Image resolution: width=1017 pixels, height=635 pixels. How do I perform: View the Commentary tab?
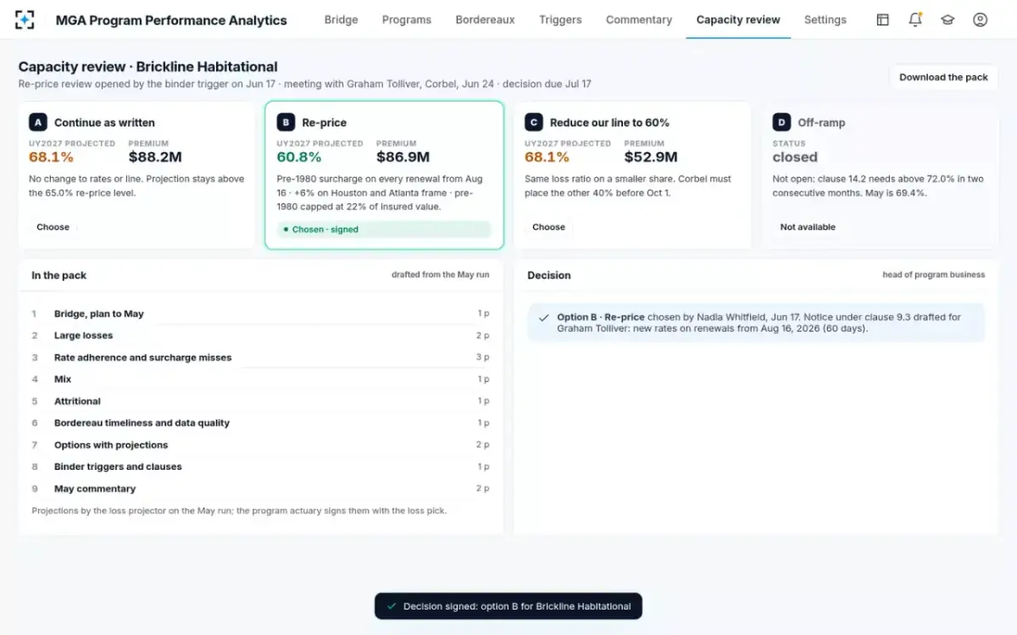[x=639, y=19]
